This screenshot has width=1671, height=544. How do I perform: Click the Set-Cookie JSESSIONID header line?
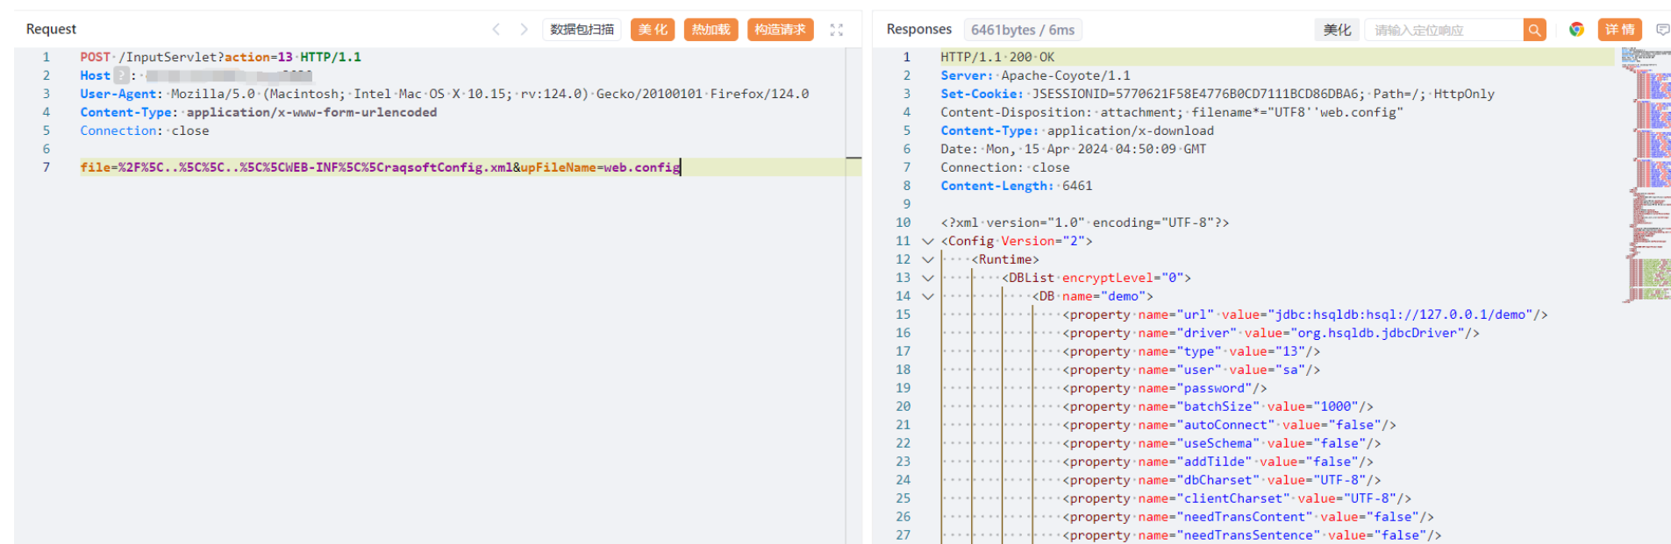click(x=1218, y=94)
